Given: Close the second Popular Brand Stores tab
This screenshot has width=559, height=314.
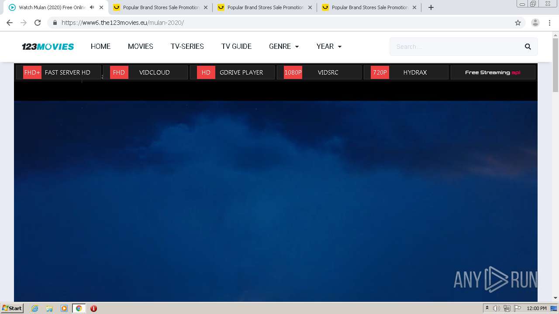Looking at the screenshot, I should 310,7.
